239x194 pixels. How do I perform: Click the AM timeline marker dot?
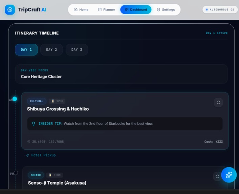[x=15, y=99]
